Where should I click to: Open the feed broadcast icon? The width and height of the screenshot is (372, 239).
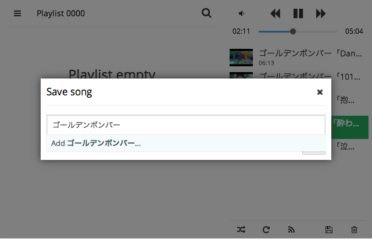click(291, 230)
